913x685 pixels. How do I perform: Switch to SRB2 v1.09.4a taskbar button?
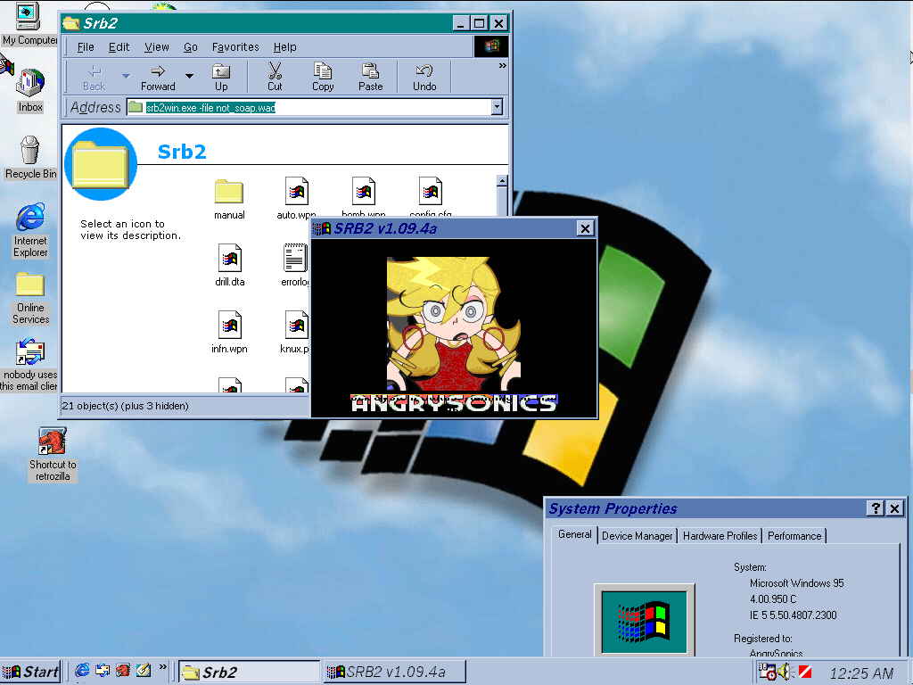coord(394,673)
